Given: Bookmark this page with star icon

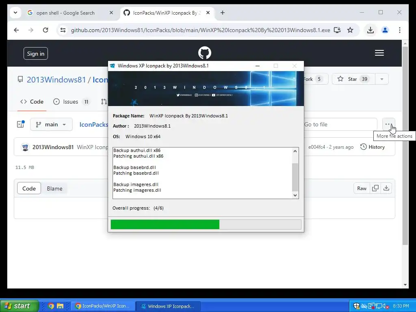Looking at the screenshot, I should [350, 30].
